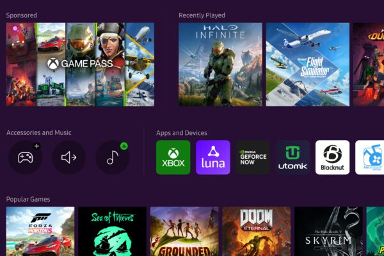This screenshot has height=256, width=384.
Task: Open the NVIDIA GeForce Now app
Action: tap(253, 157)
